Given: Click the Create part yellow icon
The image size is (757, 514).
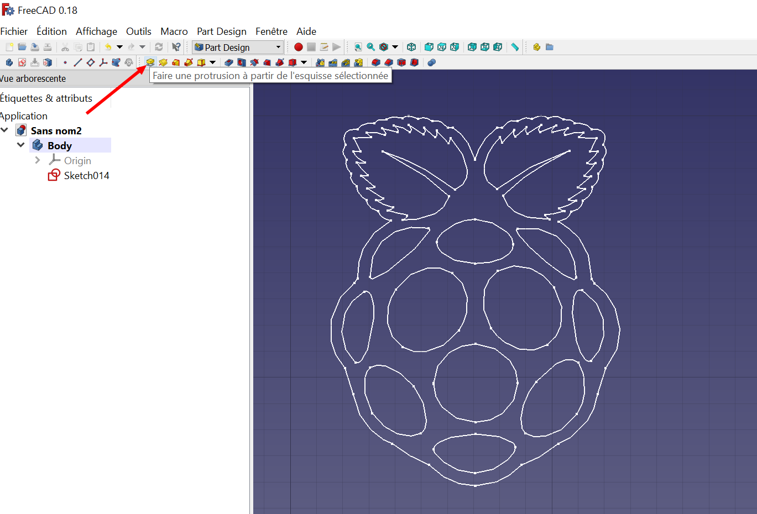Looking at the screenshot, I should pos(537,47).
